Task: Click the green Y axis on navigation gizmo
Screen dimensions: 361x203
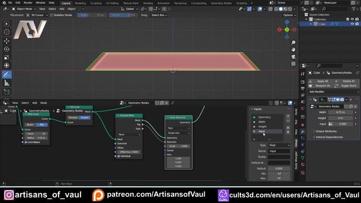Action: coord(287,30)
